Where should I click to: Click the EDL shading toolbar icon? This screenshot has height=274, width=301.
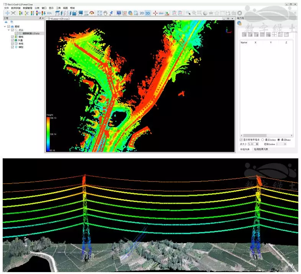coord(49,13)
